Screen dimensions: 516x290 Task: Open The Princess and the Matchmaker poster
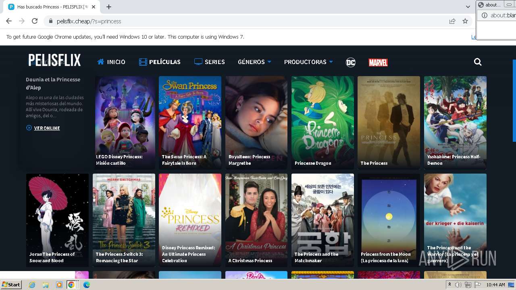[322, 220]
